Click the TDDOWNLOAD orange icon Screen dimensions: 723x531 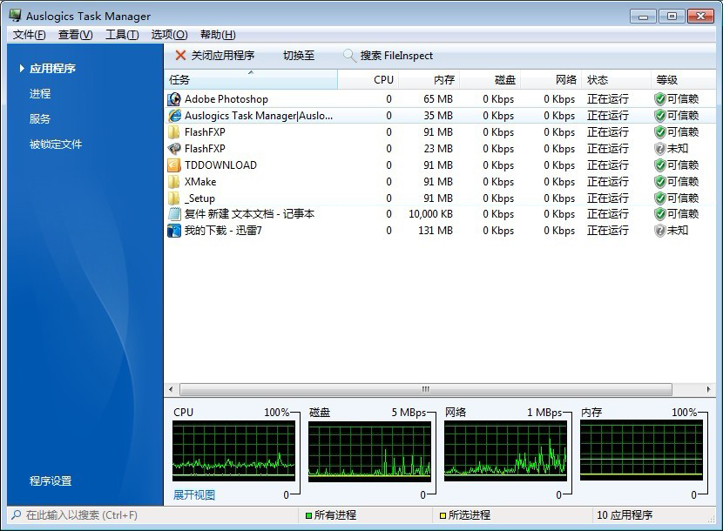click(x=174, y=165)
